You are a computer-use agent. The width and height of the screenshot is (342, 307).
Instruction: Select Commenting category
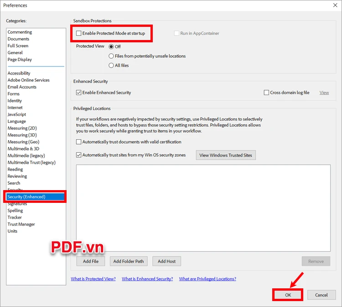[20, 32]
